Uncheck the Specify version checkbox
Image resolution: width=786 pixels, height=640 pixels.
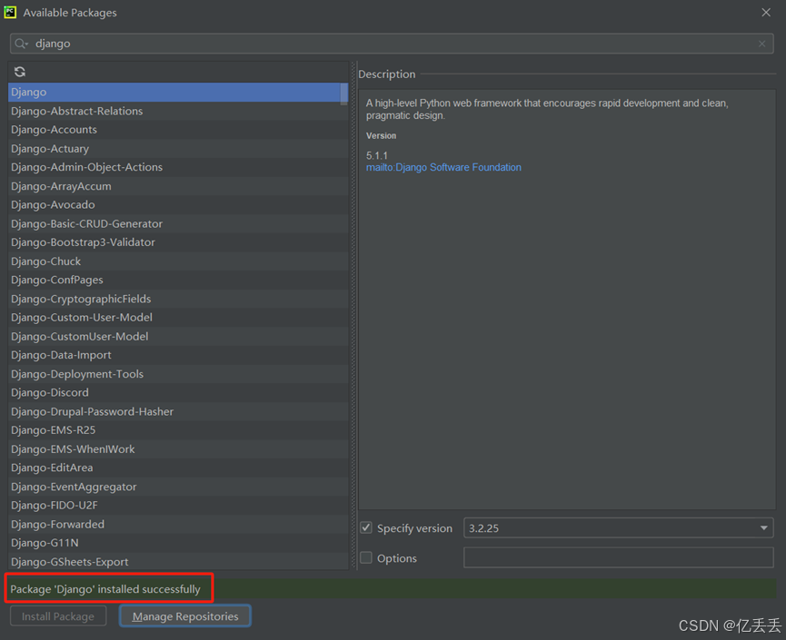(366, 527)
